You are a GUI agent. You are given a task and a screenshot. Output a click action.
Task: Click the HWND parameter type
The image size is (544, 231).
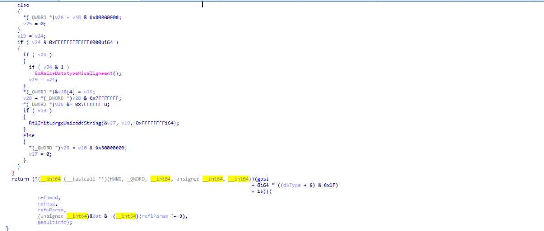point(116,179)
